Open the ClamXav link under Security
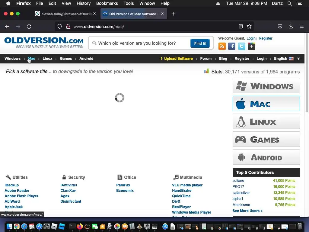 coord(68,191)
